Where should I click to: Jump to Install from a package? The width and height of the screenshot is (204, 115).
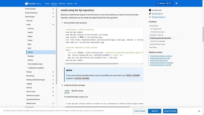(158, 41)
